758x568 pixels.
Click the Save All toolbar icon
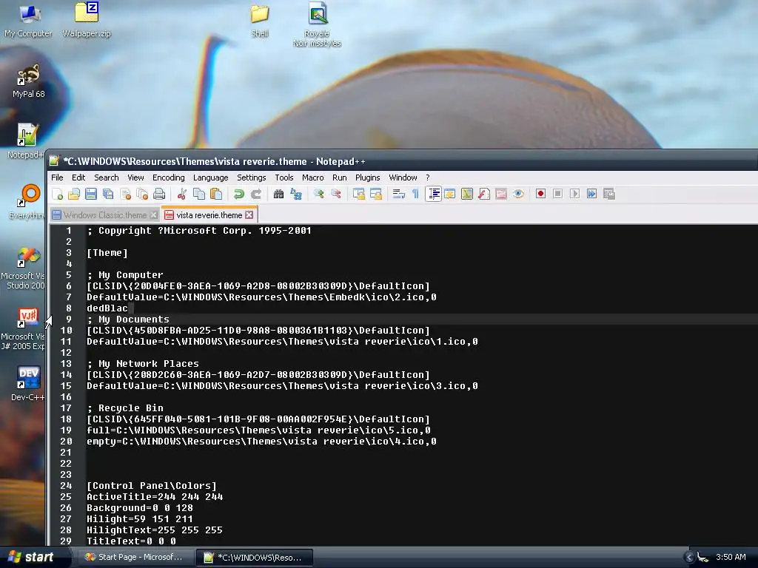(x=108, y=195)
